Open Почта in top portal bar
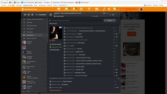Viewport: 167px width, 94px height. point(10,5)
